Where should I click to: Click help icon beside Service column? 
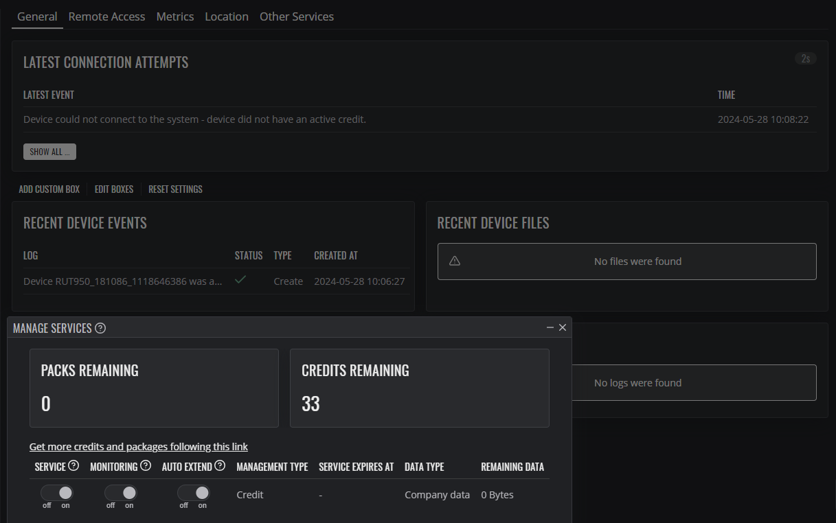(x=74, y=466)
